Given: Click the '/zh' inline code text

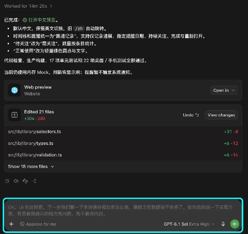Looking at the screenshot, I should [x=79, y=29].
